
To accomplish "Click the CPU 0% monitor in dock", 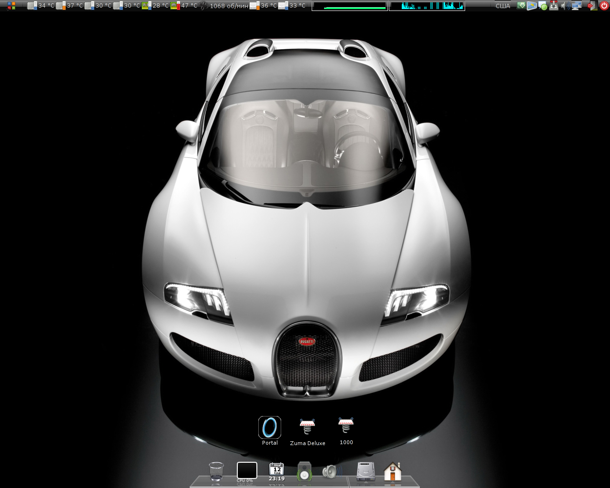I will pyautogui.click(x=247, y=471).
